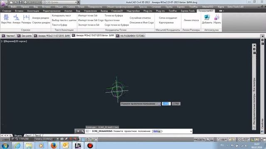Click the Open file quick access icon

16,2
